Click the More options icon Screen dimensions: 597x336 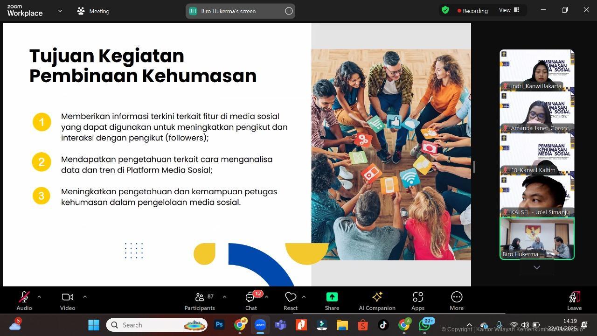pyautogui.click(x=456, y=301)
